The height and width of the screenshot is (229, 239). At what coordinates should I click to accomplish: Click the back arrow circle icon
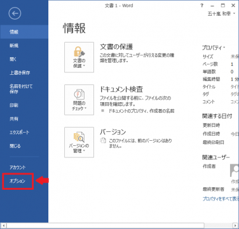click(x=15, y=13)
